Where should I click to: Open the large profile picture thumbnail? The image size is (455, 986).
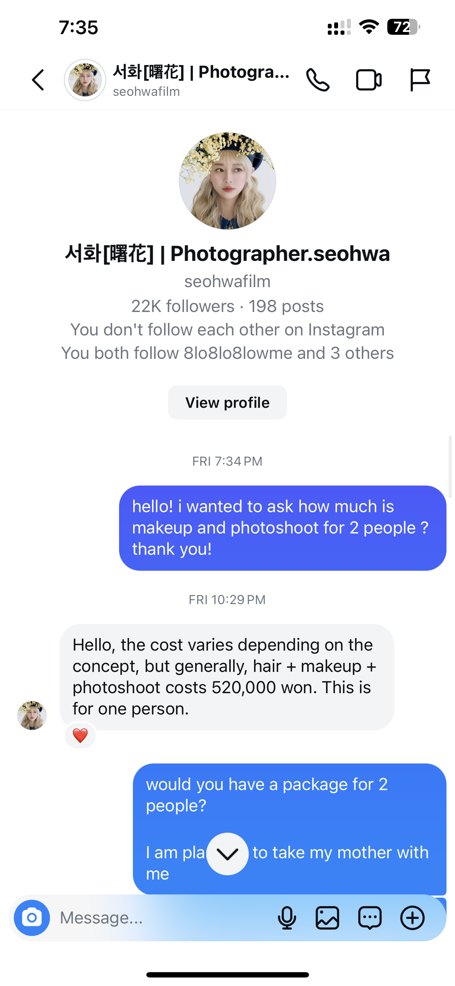point(227,181)
